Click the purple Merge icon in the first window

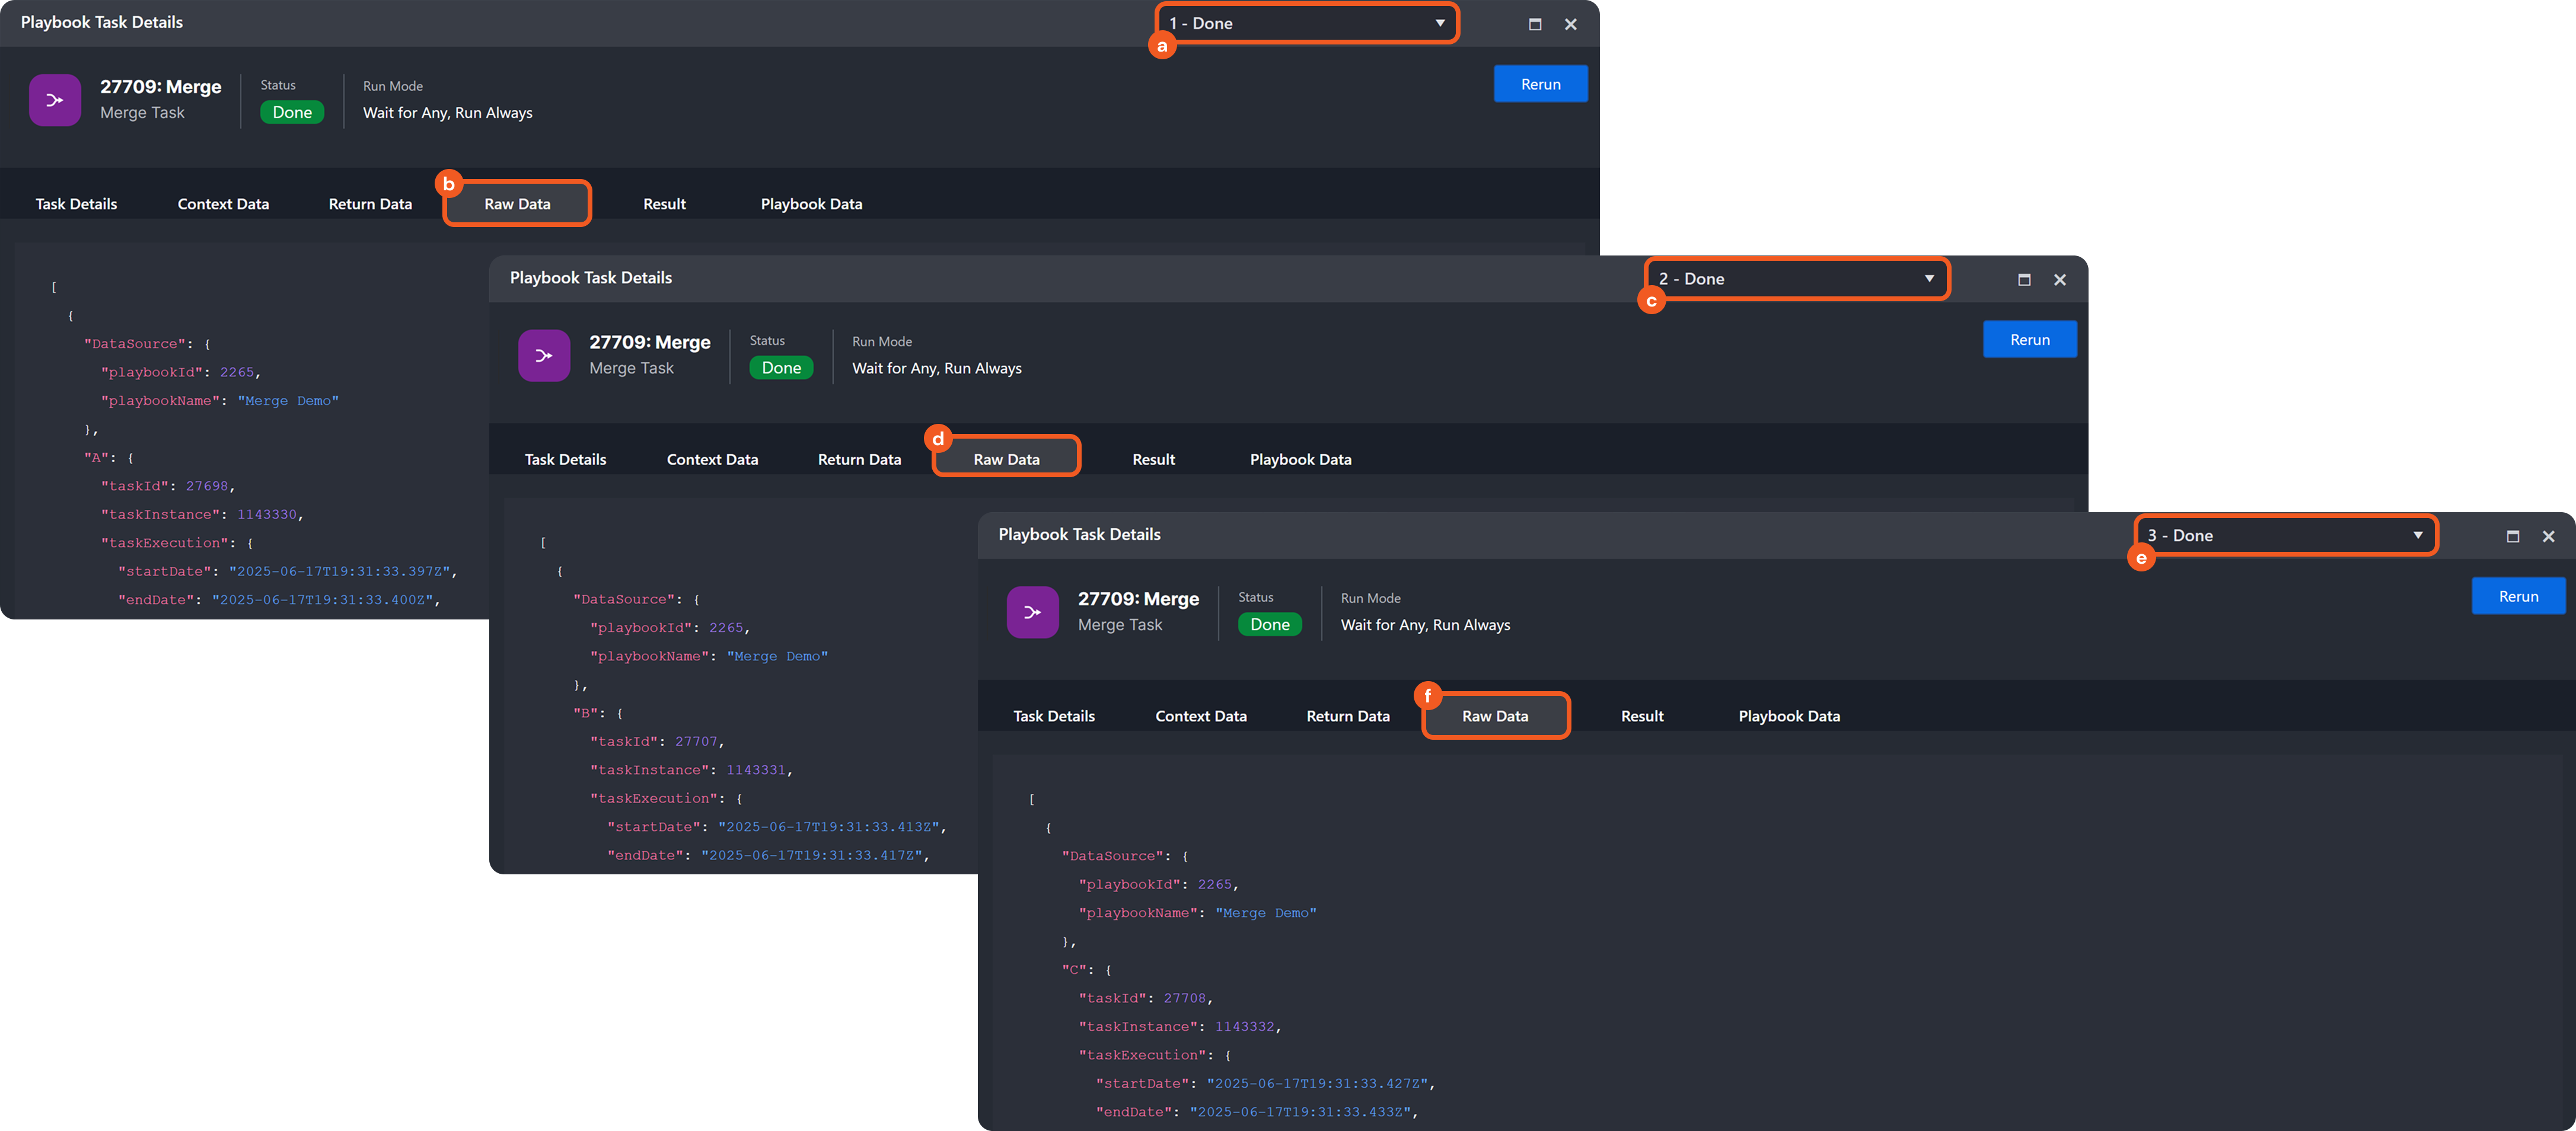pyautogui.click(x=55, y=100)
